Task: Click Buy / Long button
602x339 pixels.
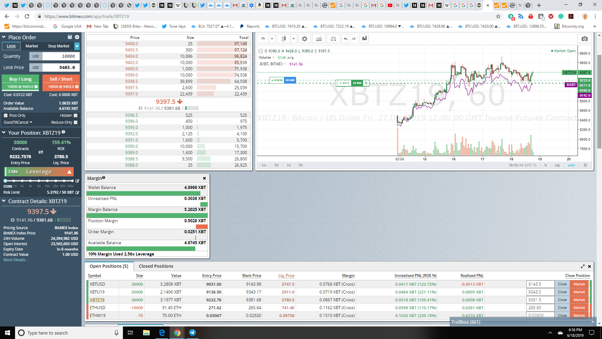Action: [20, 83]
